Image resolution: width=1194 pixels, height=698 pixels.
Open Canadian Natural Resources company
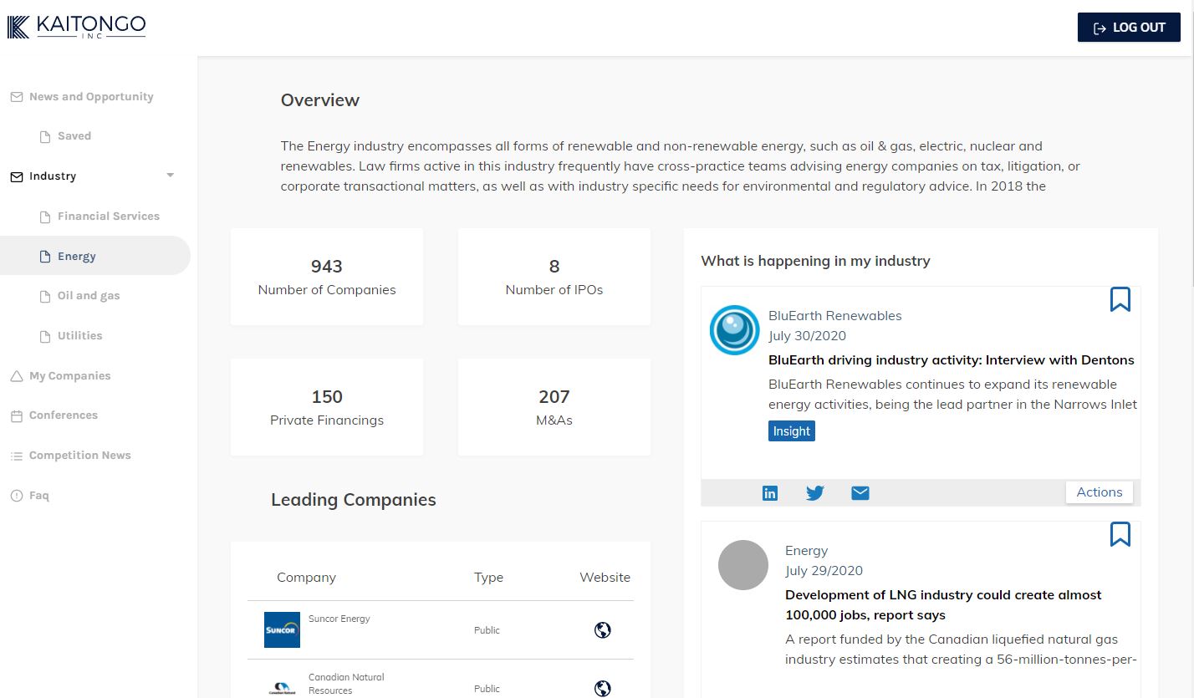[346, 684]
